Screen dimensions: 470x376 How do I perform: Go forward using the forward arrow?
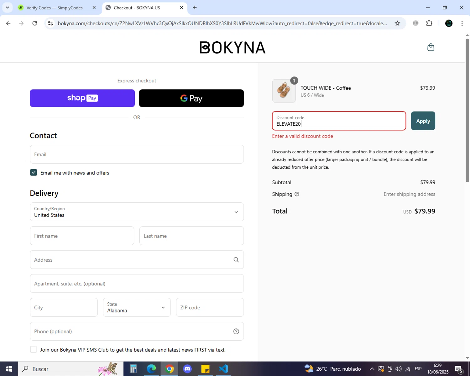tap(21, 23)
